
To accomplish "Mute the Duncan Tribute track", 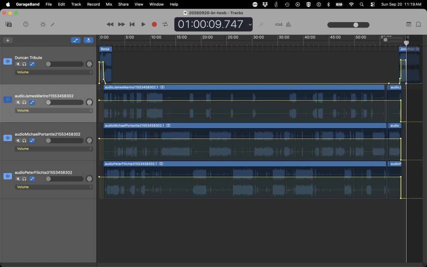I will tap(18, 64).
